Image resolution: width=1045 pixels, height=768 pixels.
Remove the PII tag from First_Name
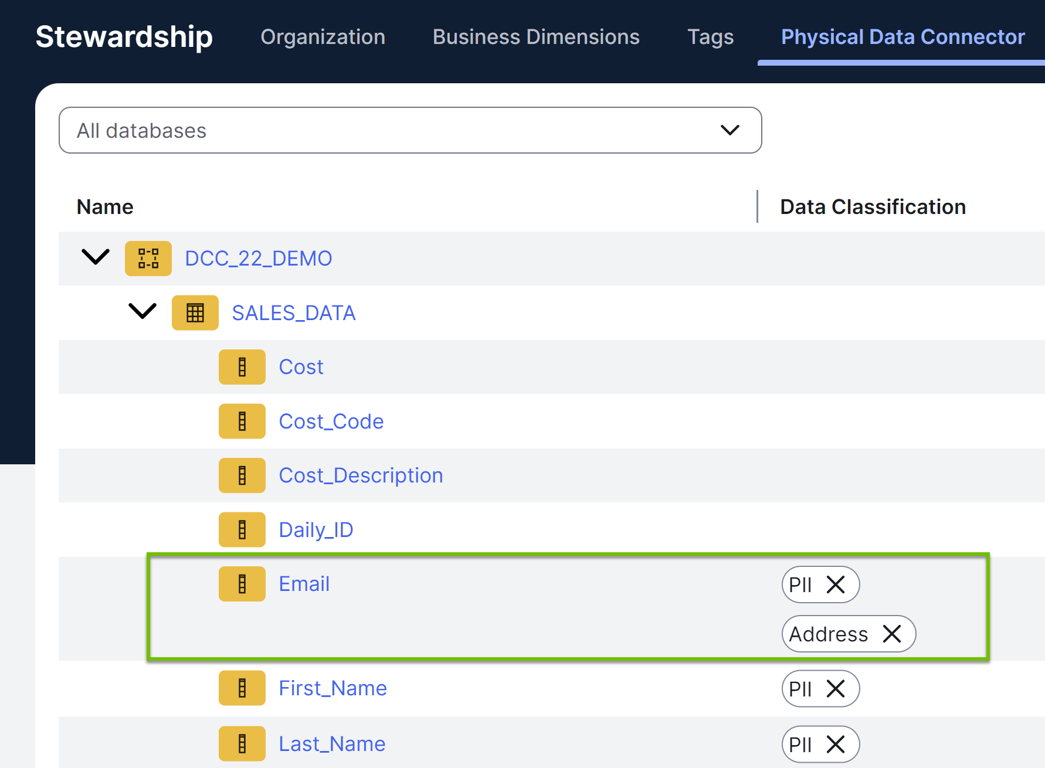(x=836, y=688)
